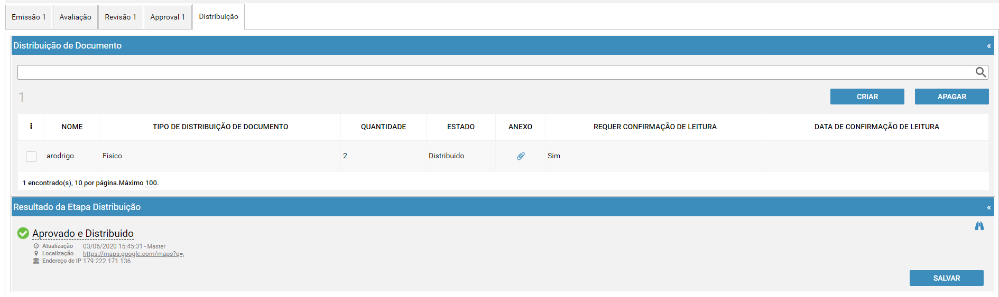Open the arodrigo row attachment paperclip
The height and width of the screenshot is (297, 999).
[x=521, y=156]
